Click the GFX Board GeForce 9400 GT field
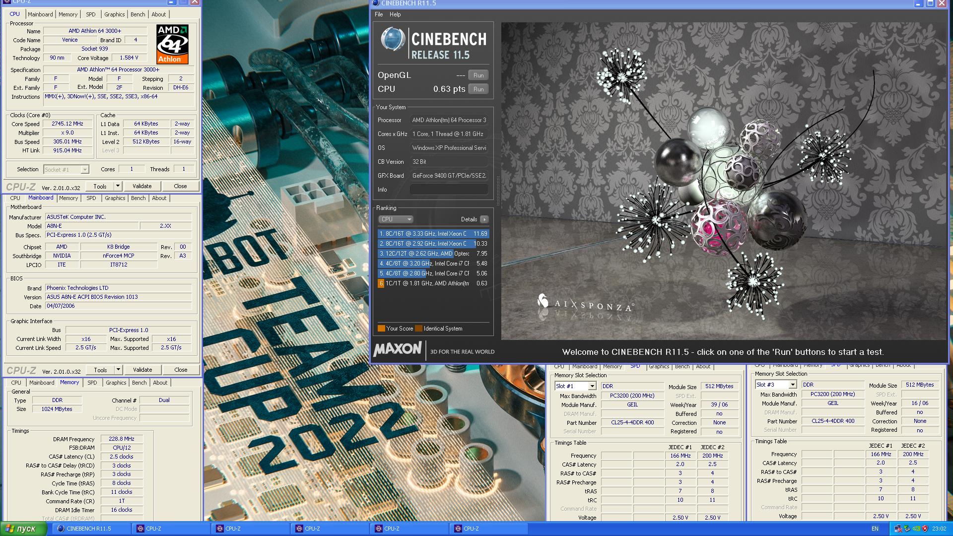The width and height of the screenshot is (953, 536). [x=449, y=176]
